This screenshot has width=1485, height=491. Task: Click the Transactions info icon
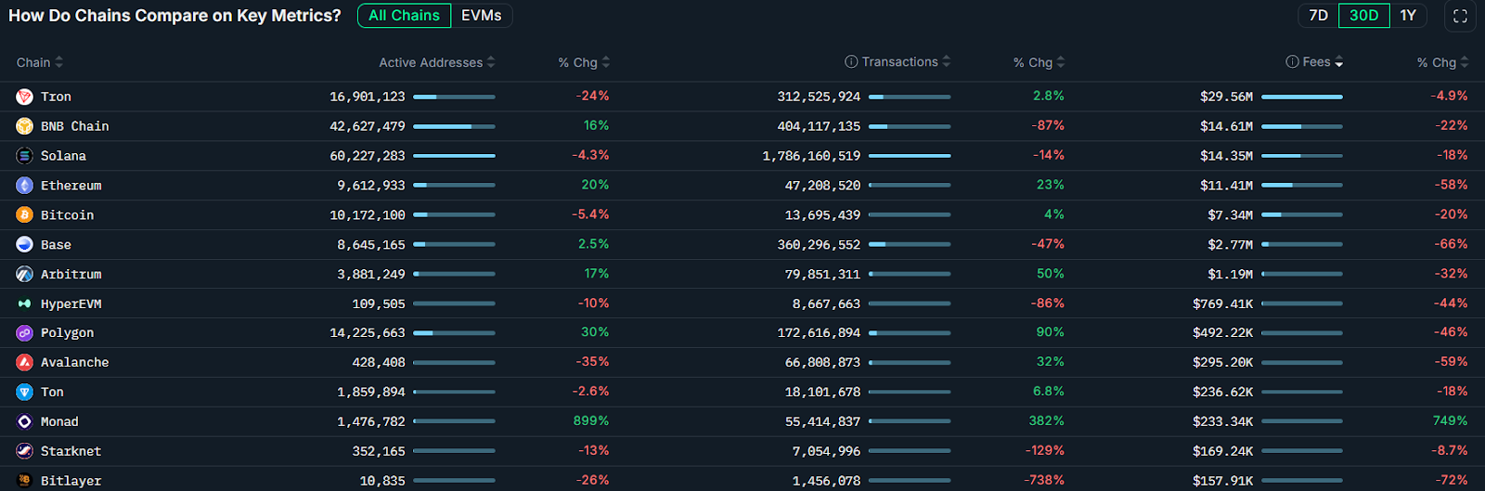click(851, 62)
